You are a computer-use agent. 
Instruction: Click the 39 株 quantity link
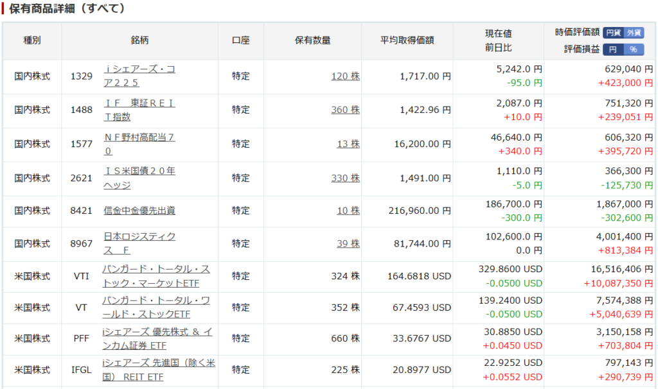[348, 244]
